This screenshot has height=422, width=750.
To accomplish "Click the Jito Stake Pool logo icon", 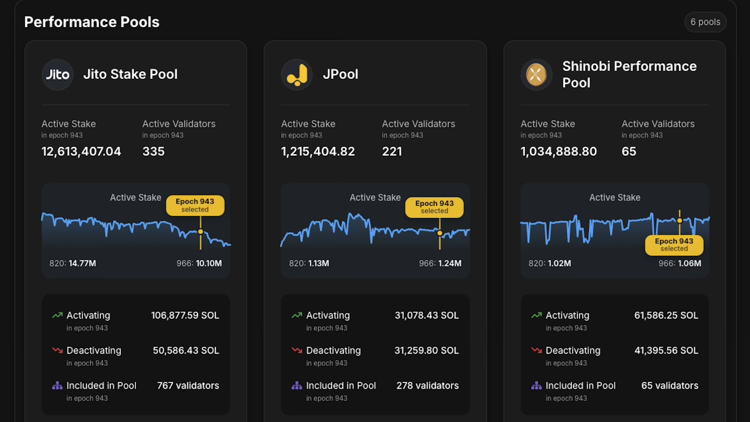I will [x=58, y=75].
